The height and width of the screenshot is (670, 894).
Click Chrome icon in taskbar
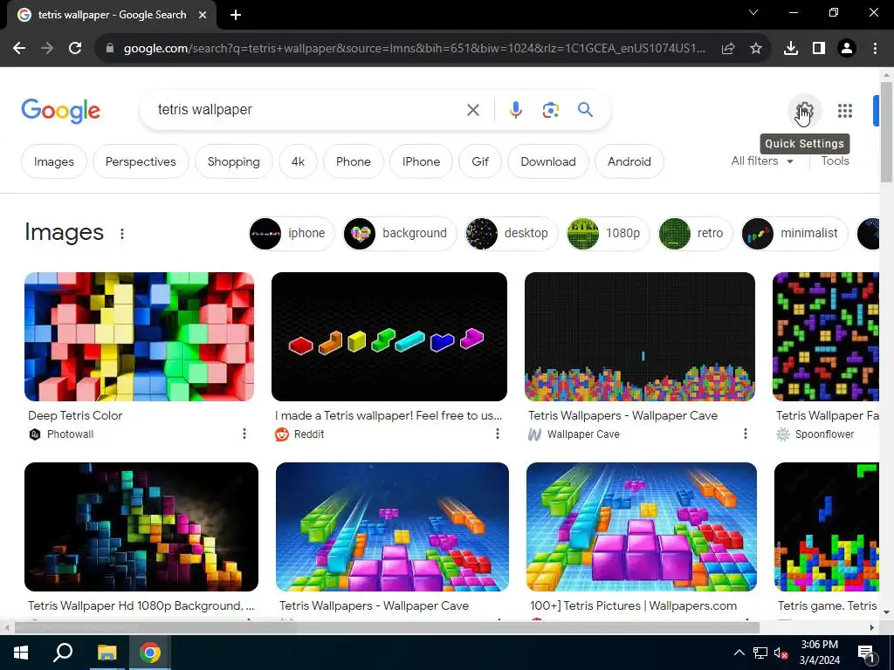(x=150, y=653)
